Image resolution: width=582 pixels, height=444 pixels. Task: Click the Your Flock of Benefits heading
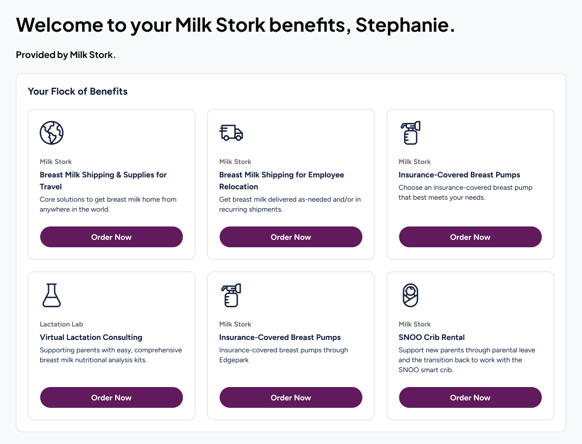pyautogui.click(x=78, y=91)
